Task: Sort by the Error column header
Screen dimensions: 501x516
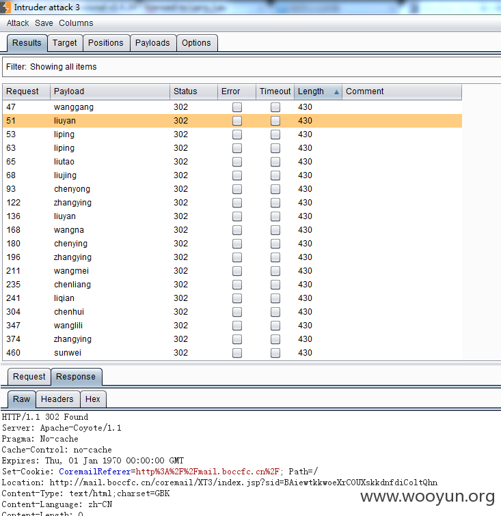Action: pos(236,91)
